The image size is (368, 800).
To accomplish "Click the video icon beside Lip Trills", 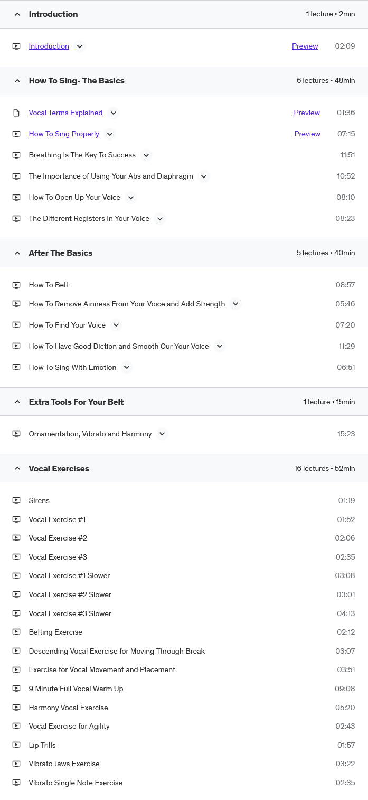I will [16, 745].
